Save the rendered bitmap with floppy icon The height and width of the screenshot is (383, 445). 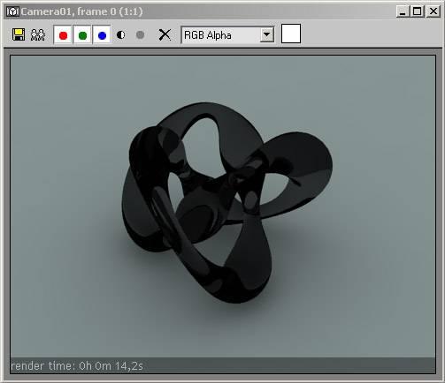[19, 34]
